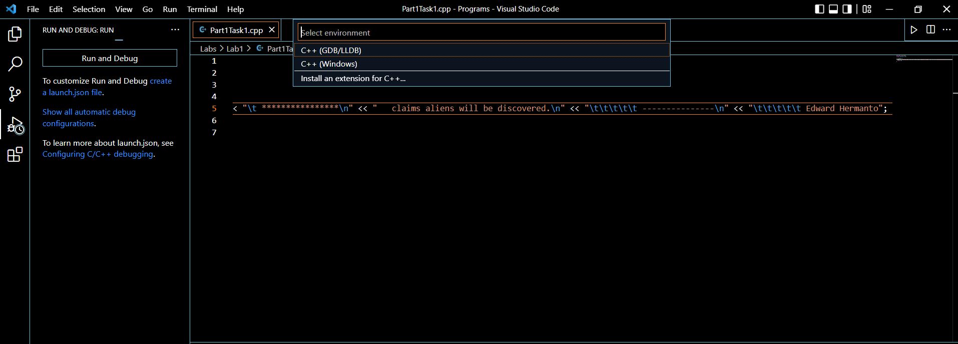Click "claims aliens will be discovered" text

click(x=470, y=108)
